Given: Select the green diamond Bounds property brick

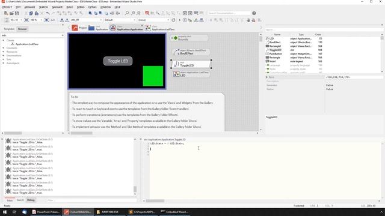Looking at the screenshot, I should 189,38.
